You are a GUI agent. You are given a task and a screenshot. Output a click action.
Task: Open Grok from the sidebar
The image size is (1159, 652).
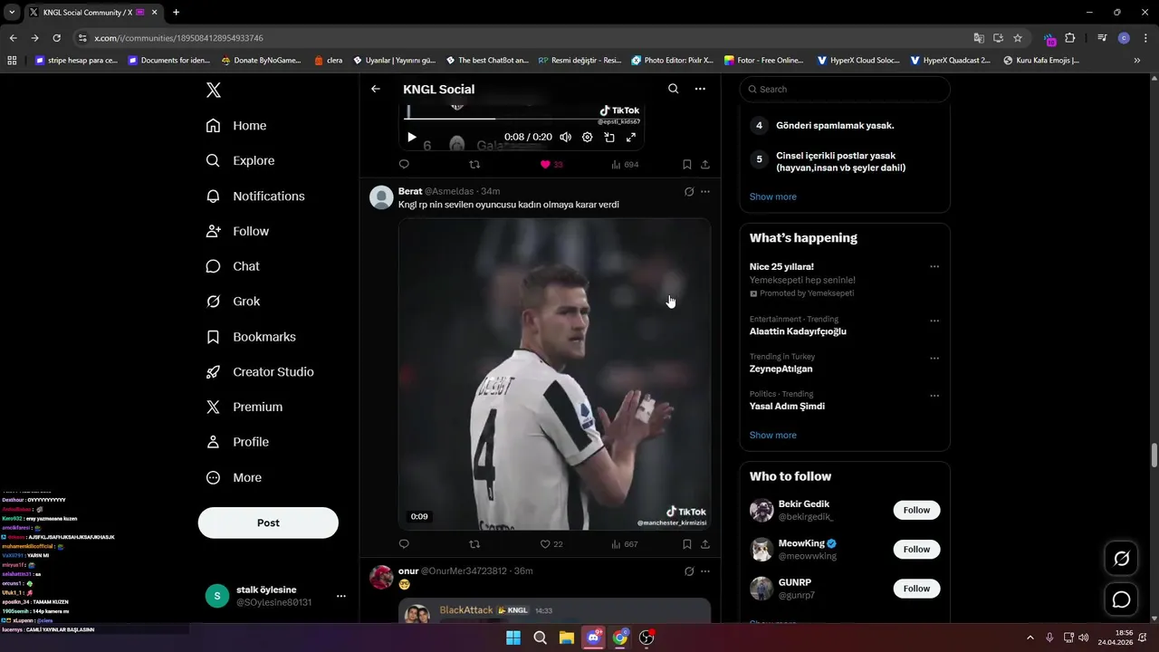233,302
